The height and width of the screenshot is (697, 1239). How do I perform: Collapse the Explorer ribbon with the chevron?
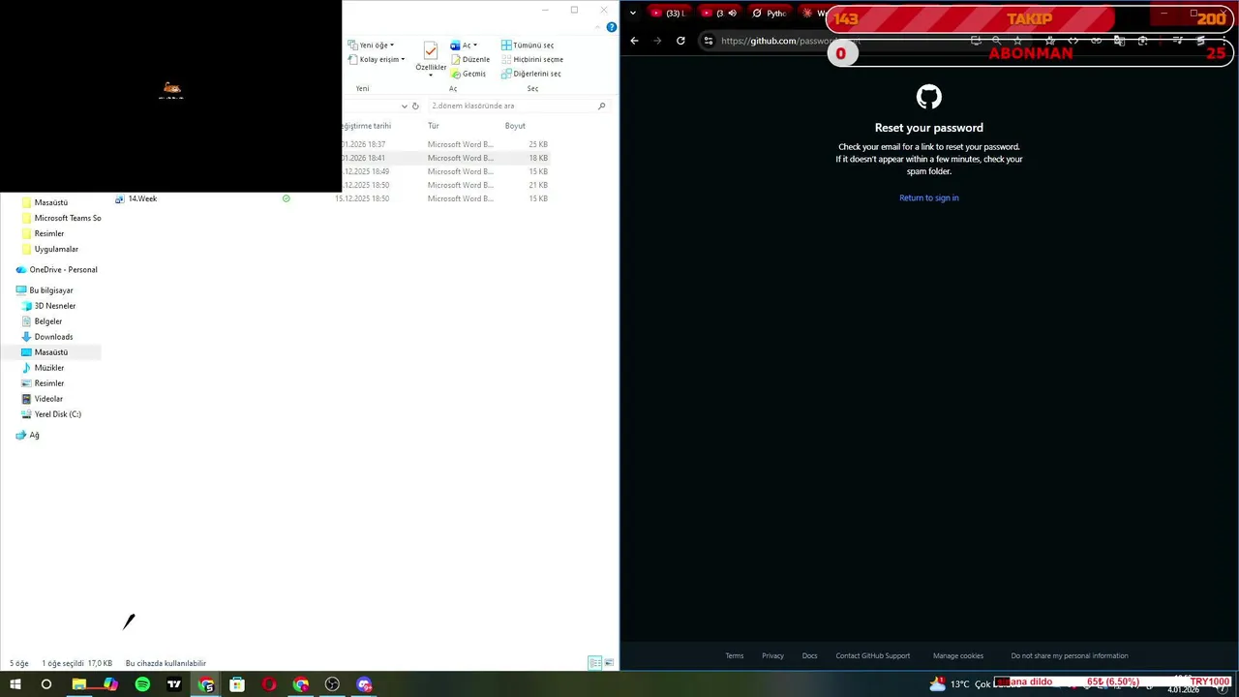pos(598,27)
